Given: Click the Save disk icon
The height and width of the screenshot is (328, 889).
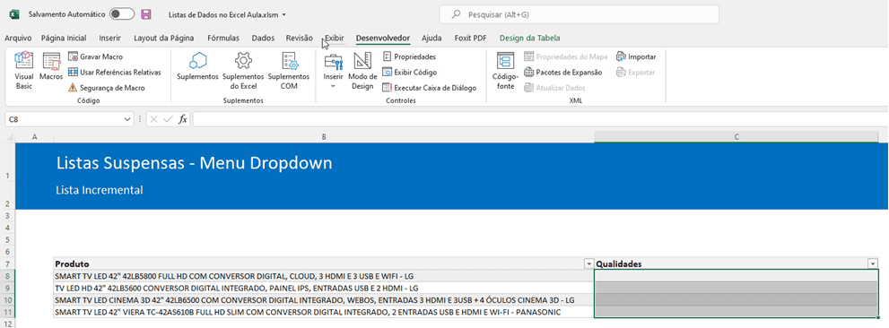Looking at the screenshot, I should 145,14.
